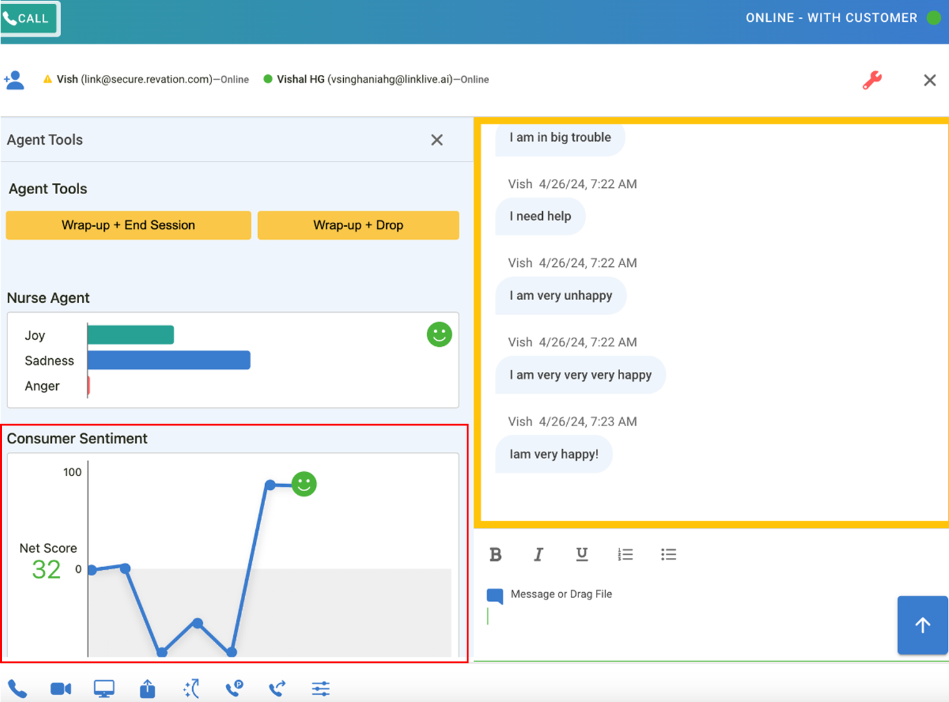The image size is (949, 702).
Task: Open the settings sliders icon
Action: pyautogui.click(x=321, y=689)
